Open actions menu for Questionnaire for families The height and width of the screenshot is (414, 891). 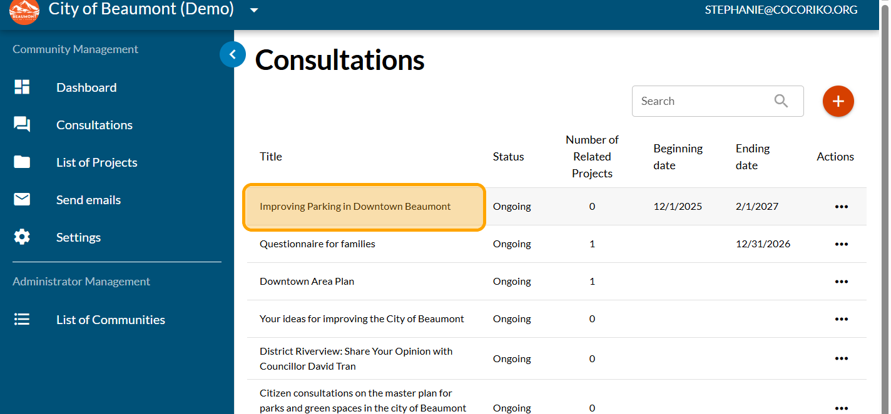(x=841, y=244)
